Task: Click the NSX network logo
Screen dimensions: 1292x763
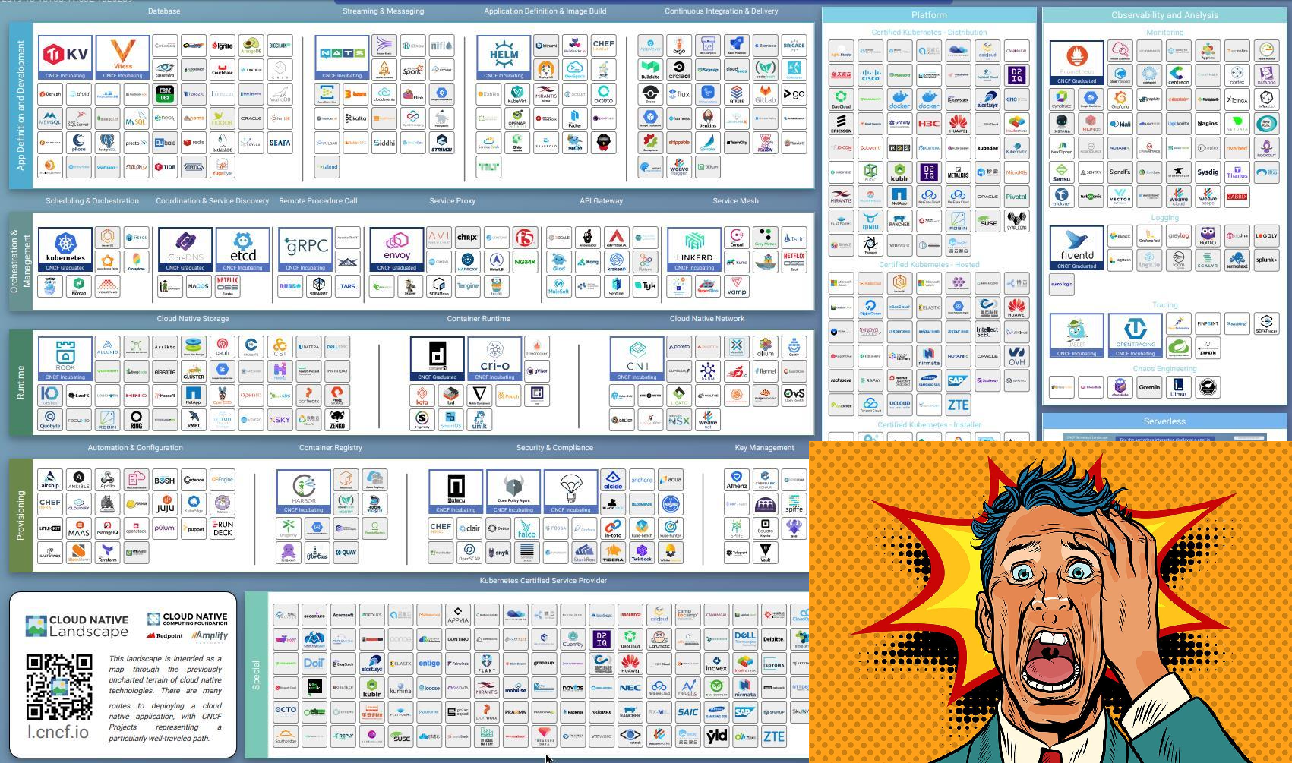Action: (678, 420)
